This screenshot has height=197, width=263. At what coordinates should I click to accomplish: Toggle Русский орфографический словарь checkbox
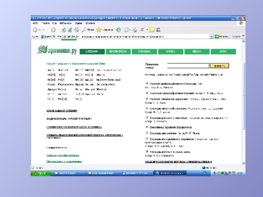tap(147, 83)
